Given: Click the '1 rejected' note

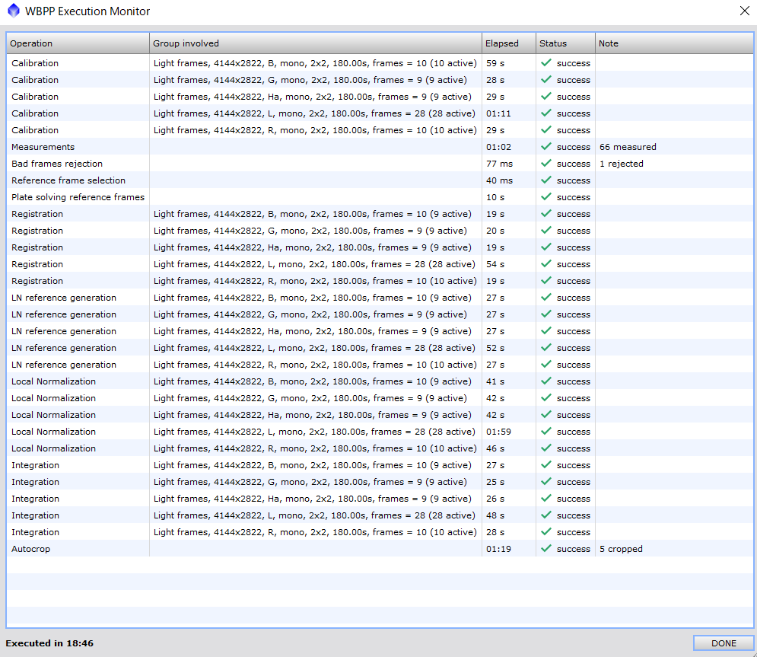Looking at the screenshot, I should 622,164.
